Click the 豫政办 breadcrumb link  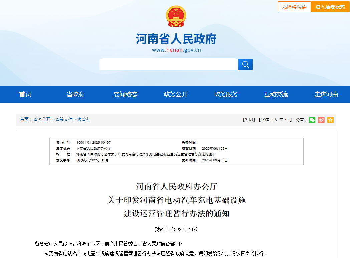[84, 119]
